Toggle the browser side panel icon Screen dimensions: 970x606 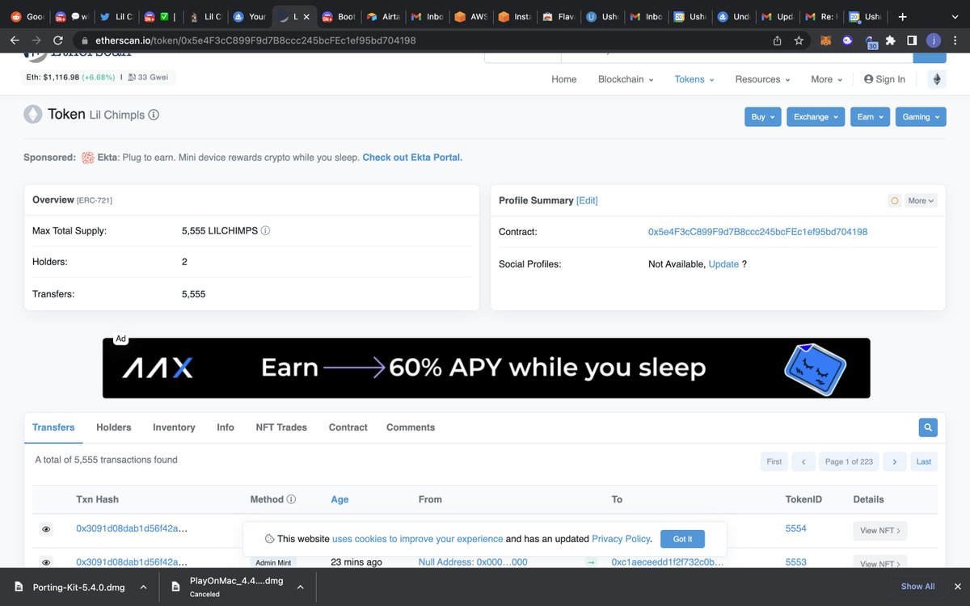pyautogui.click(x=912, y=40)
